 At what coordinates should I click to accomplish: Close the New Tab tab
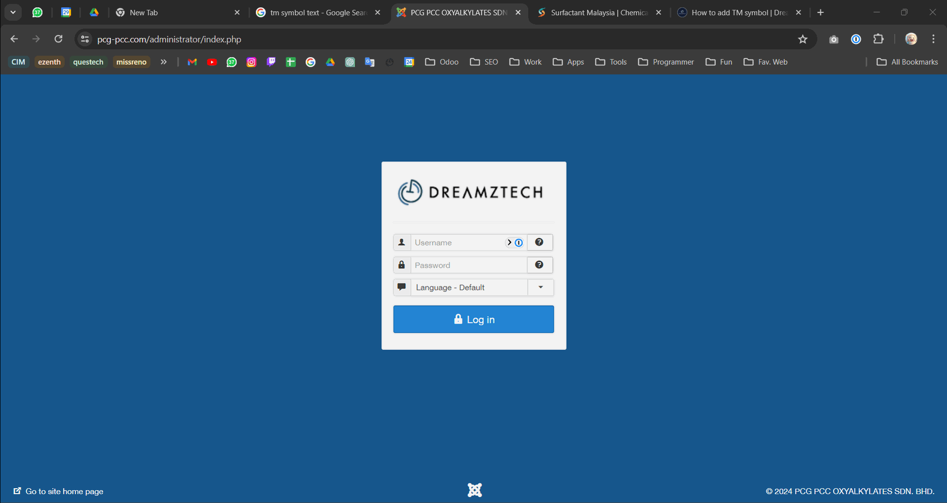(x=237, y=12)
